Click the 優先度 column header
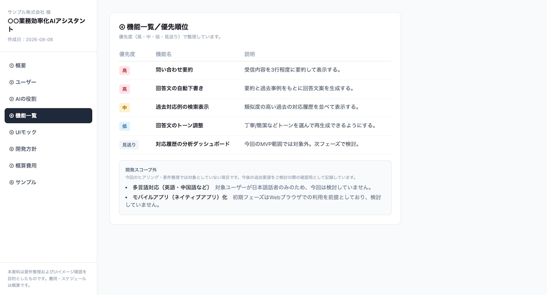The height and width of the screenshot is (295, 547). tap(127, 54)
